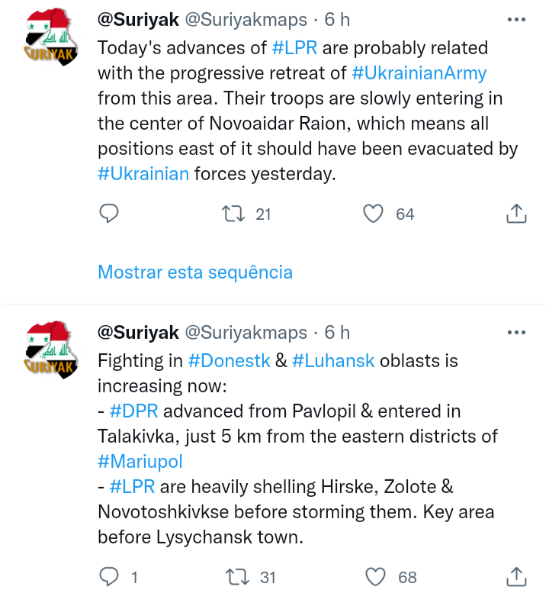Viewport: 549px width, 606px height.
Task: Open the #Donetsk hashtag
Action: click(x=229, y=360)
